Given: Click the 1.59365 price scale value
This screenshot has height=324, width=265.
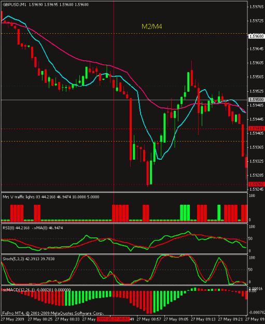Looking at the screenshot, I should click(257, 147).
